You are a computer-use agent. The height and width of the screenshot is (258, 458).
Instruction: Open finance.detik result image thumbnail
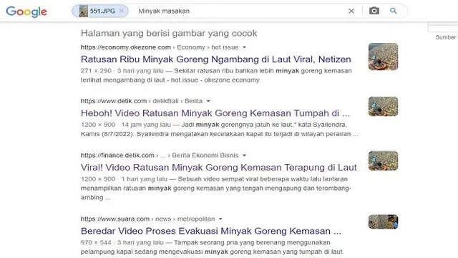coord(383,161)
